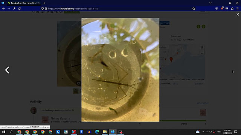Bookmark this page with the star
Viewport: 241px width, 135px height.
(194, 9)
